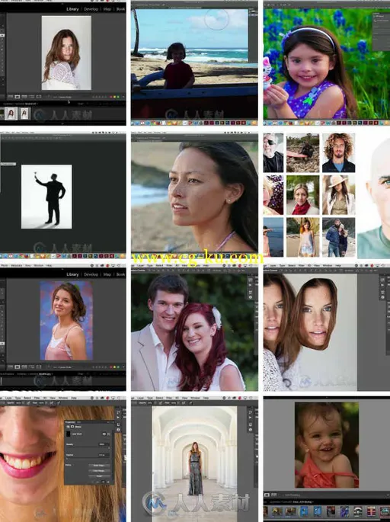Select first filmstrip thumbnail of white-sweater woman
This screenshot has width=390, height=522.
coord(11,114)
